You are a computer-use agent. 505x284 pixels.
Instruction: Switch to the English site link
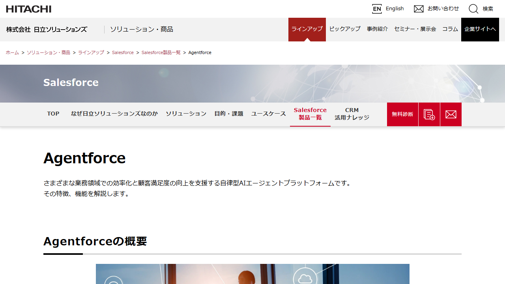395,9
